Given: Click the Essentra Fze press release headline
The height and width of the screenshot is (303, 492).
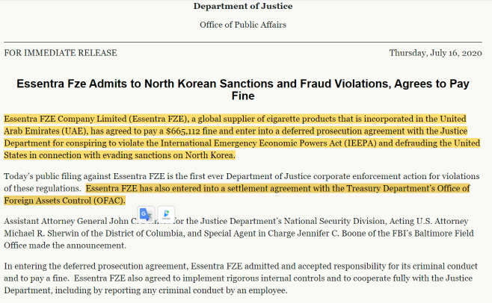Looking at the screenshot, I should pyautogui.click(x=243, y=90).
